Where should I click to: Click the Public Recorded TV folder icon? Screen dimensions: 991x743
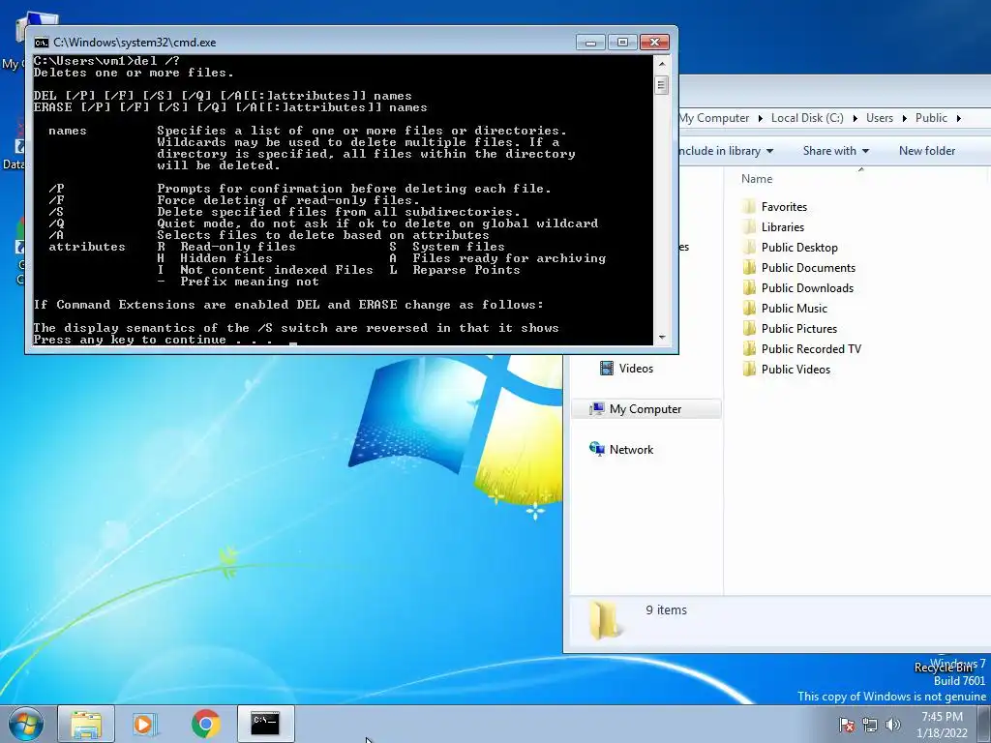click(x=749, y=348)
